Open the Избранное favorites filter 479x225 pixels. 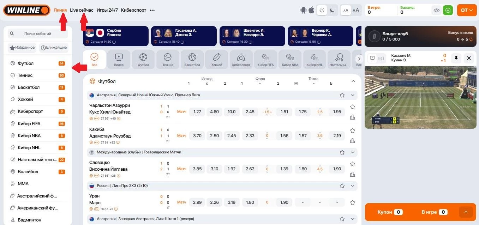tap(22, 47)
